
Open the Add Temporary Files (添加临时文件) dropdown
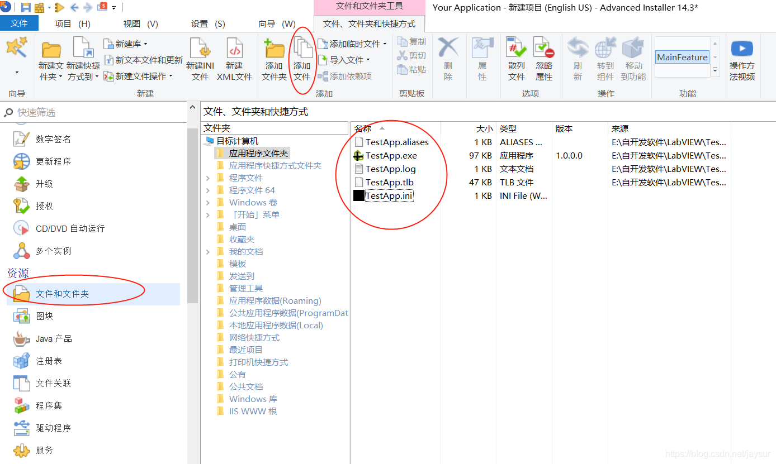point(352,44)
